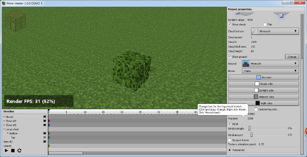
Task: Click the Wind strength slider handle
Action: coord(249,128)
